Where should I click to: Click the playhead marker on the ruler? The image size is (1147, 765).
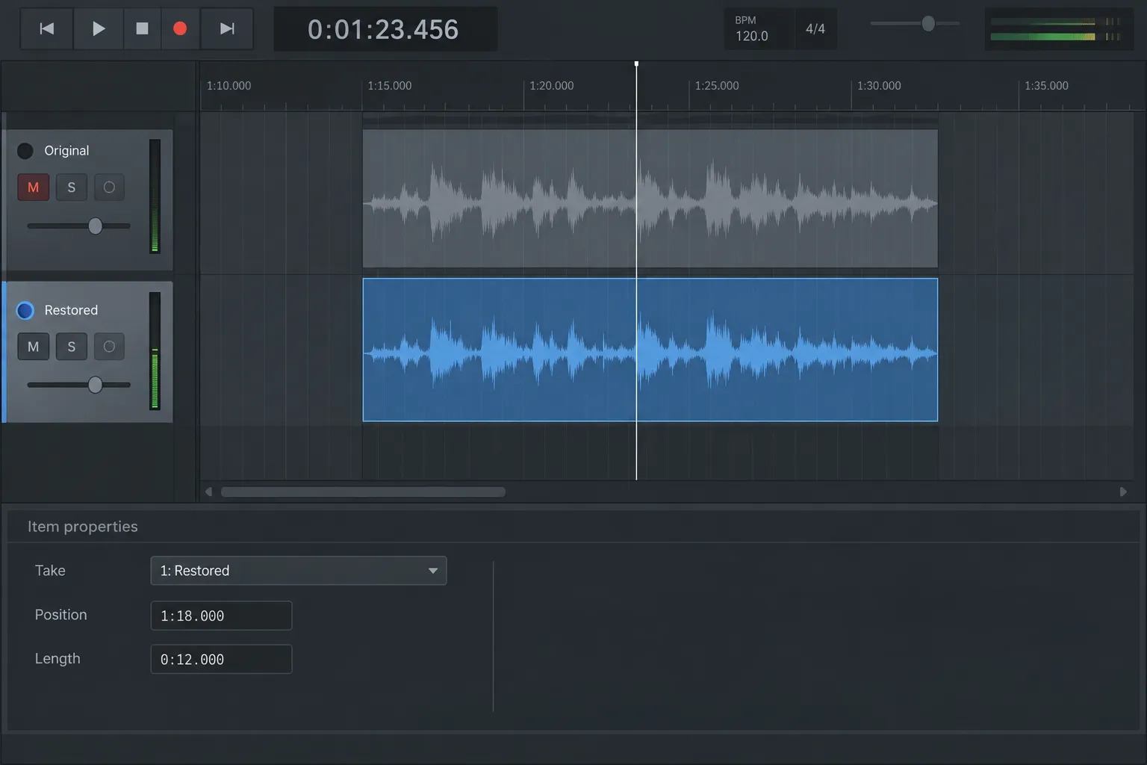[636, 64]
